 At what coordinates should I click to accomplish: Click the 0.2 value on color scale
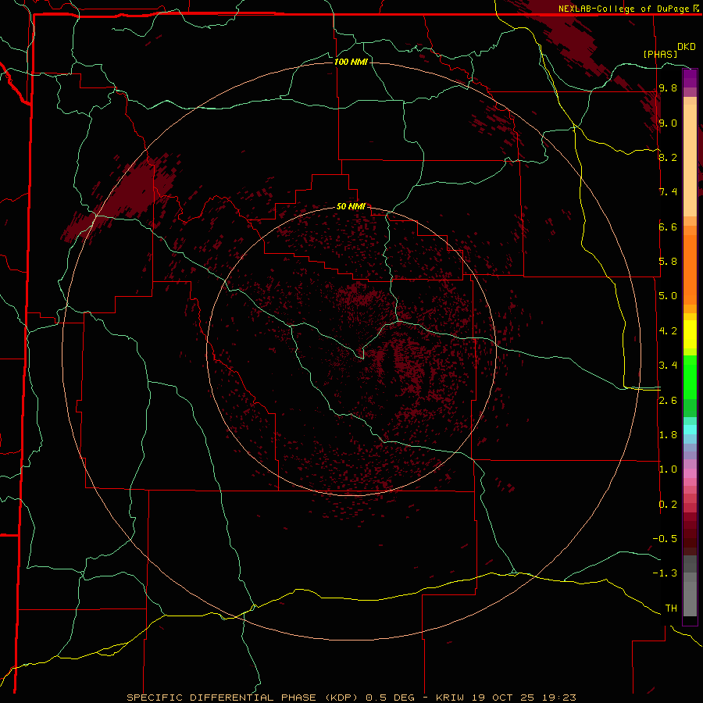coord(668,505)
